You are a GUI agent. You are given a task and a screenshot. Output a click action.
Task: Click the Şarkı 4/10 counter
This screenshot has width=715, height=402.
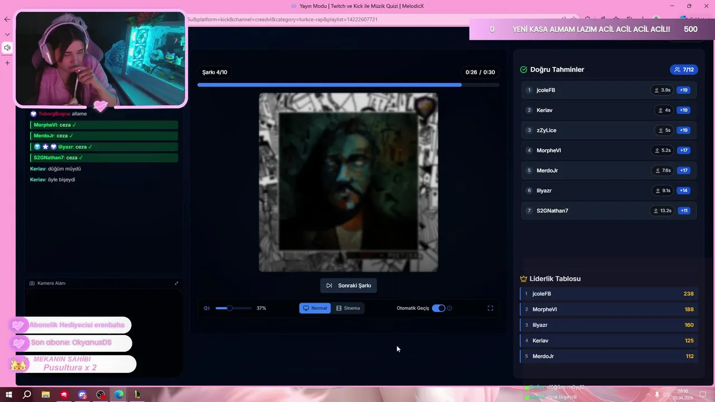click(x=214, y=72)
